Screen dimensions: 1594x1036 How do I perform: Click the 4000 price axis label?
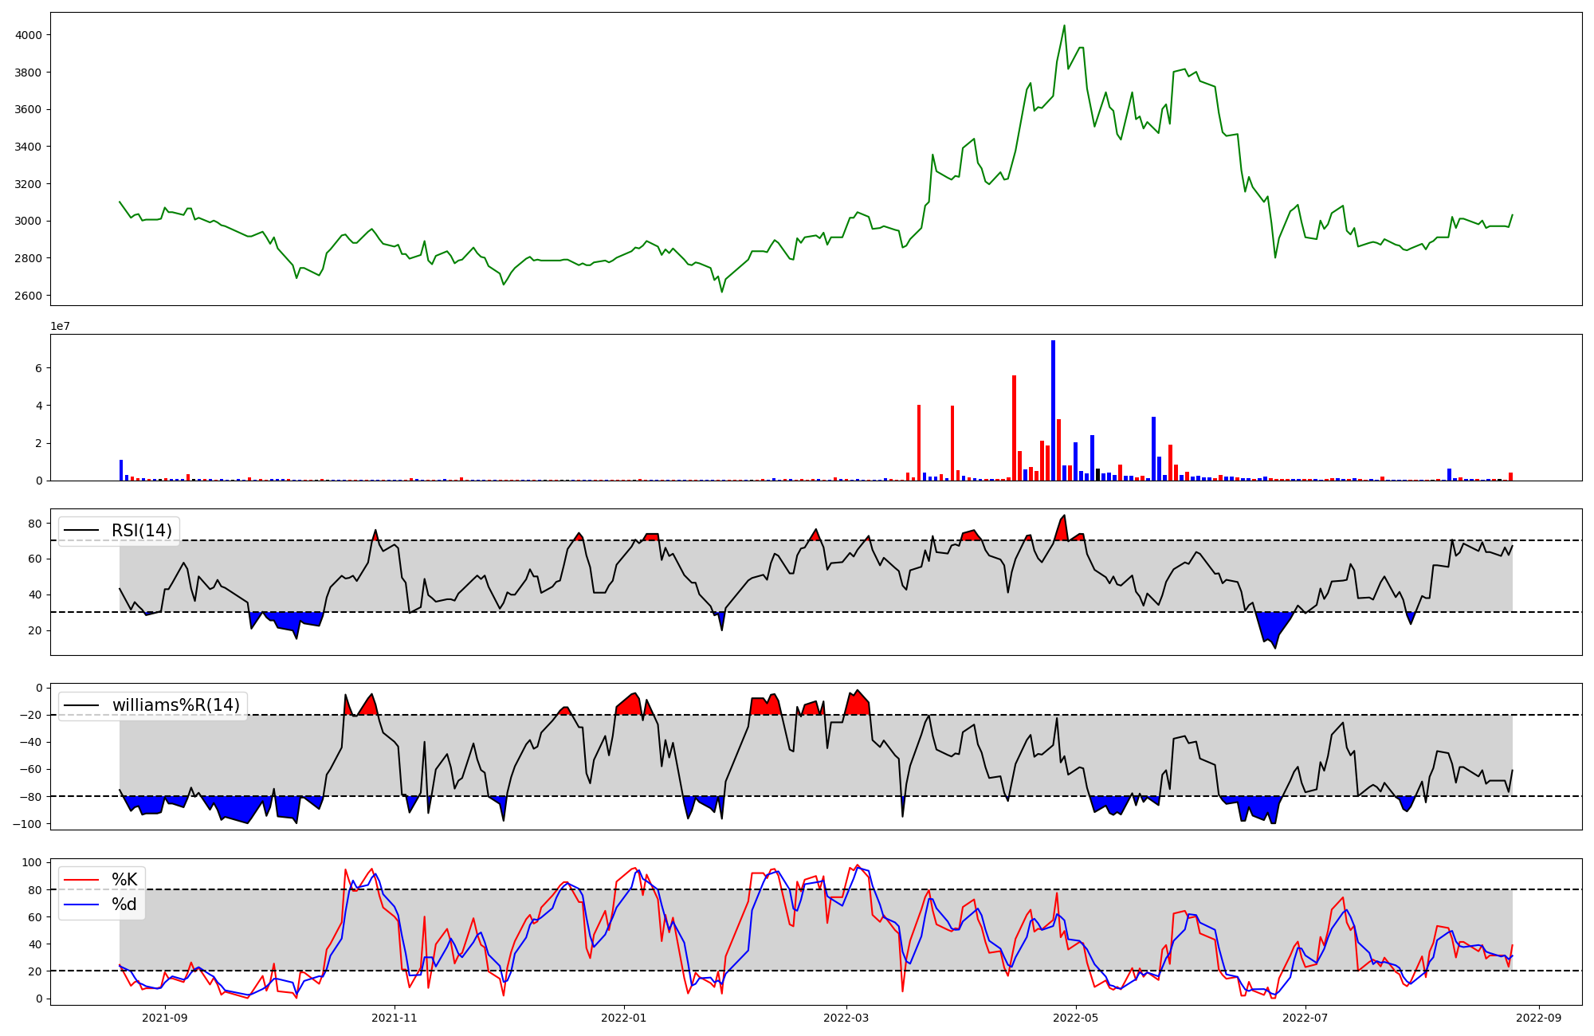coord(29,35)
